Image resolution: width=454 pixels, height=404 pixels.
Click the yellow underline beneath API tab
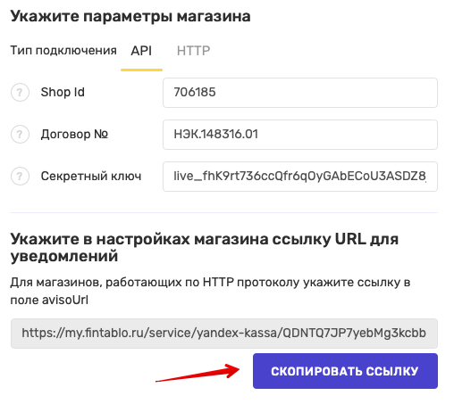[141, 70]
